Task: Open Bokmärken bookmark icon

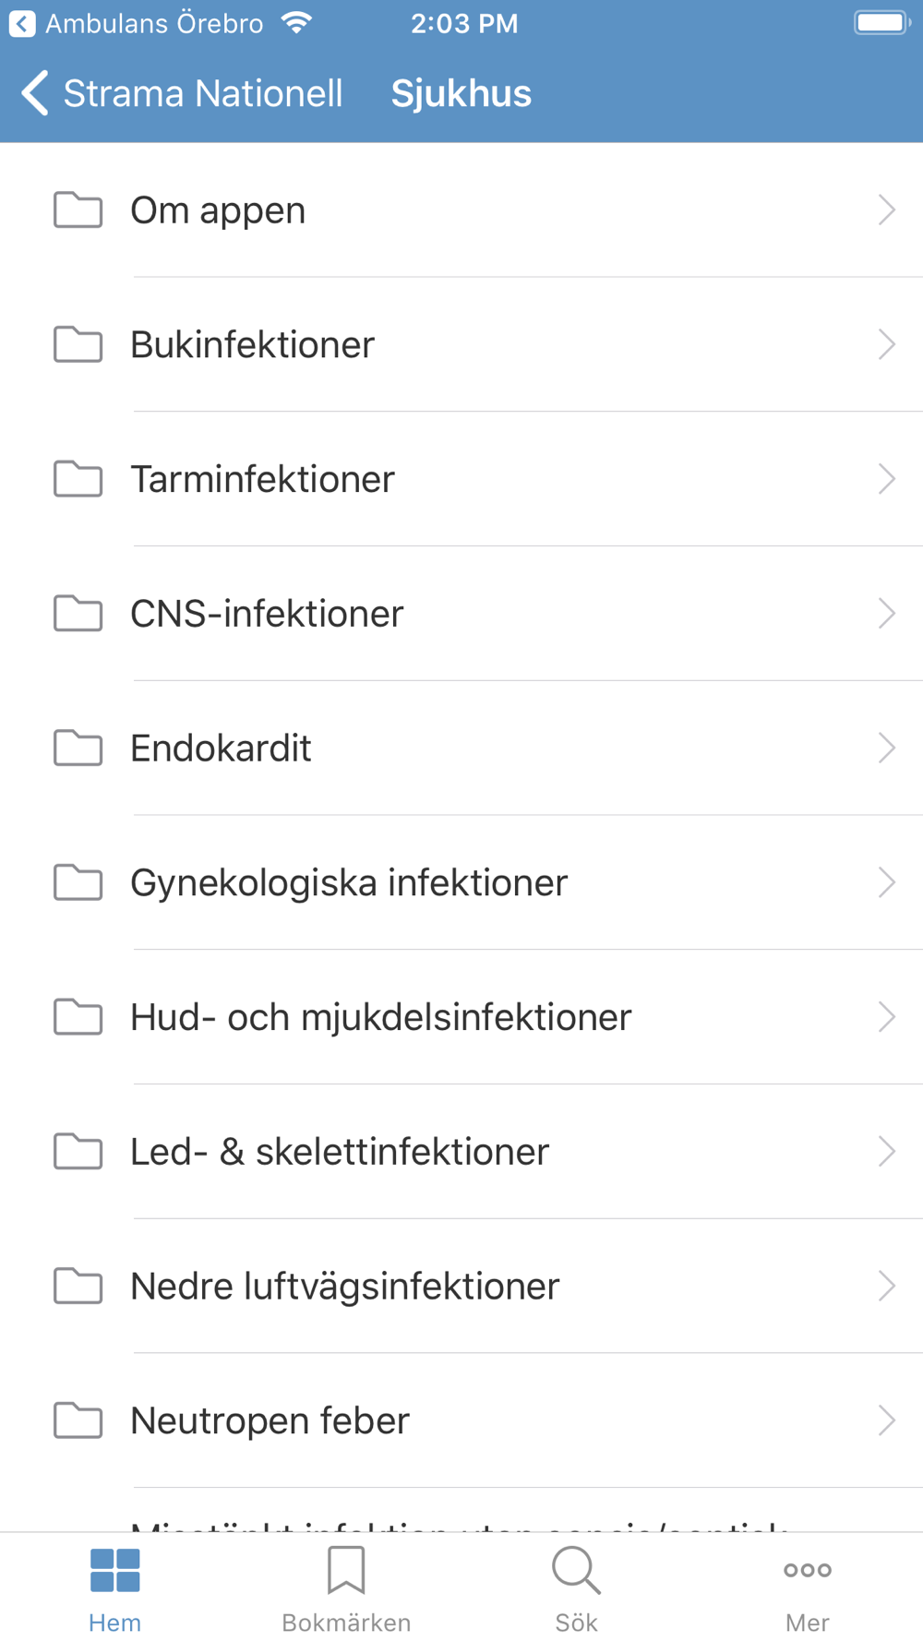Action: pos(346,1571)
